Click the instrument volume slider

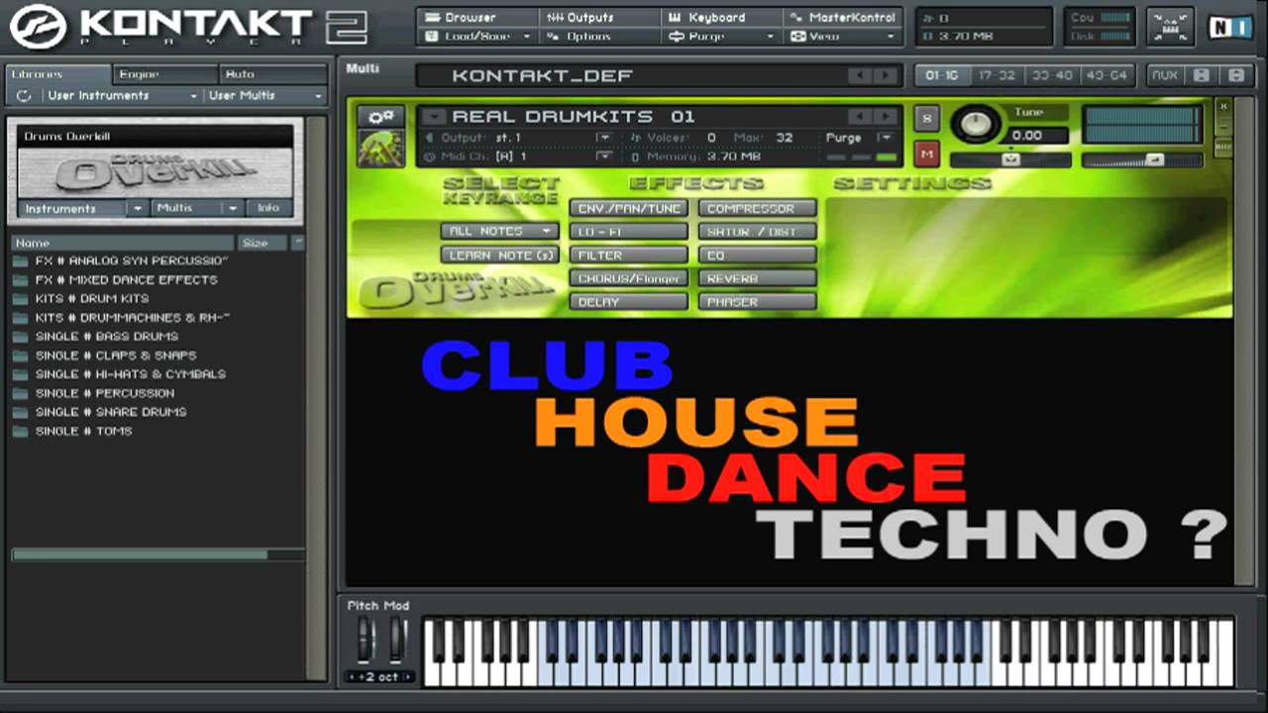pyautogui.click(x=1142, y=159)
